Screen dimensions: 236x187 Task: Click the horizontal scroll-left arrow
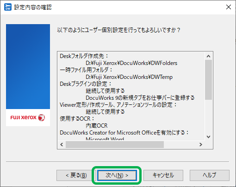coord(62,144)
